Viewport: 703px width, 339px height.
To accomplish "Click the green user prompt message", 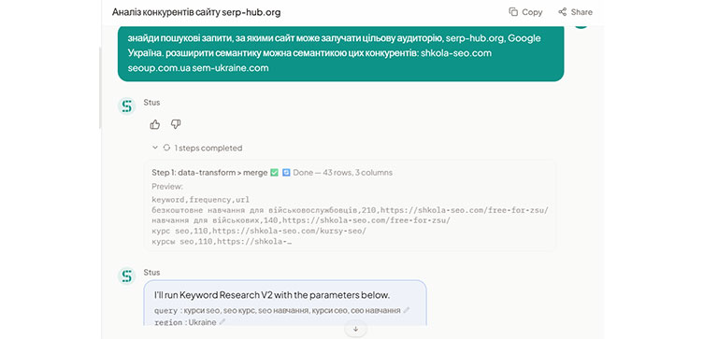I will coord(340,53).
